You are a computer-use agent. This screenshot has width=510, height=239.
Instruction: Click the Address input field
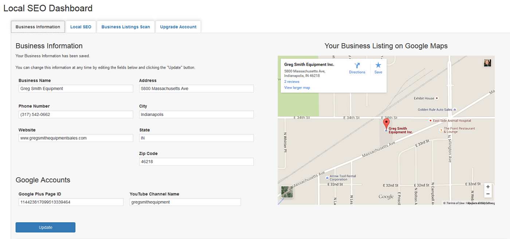pos(196,89)
